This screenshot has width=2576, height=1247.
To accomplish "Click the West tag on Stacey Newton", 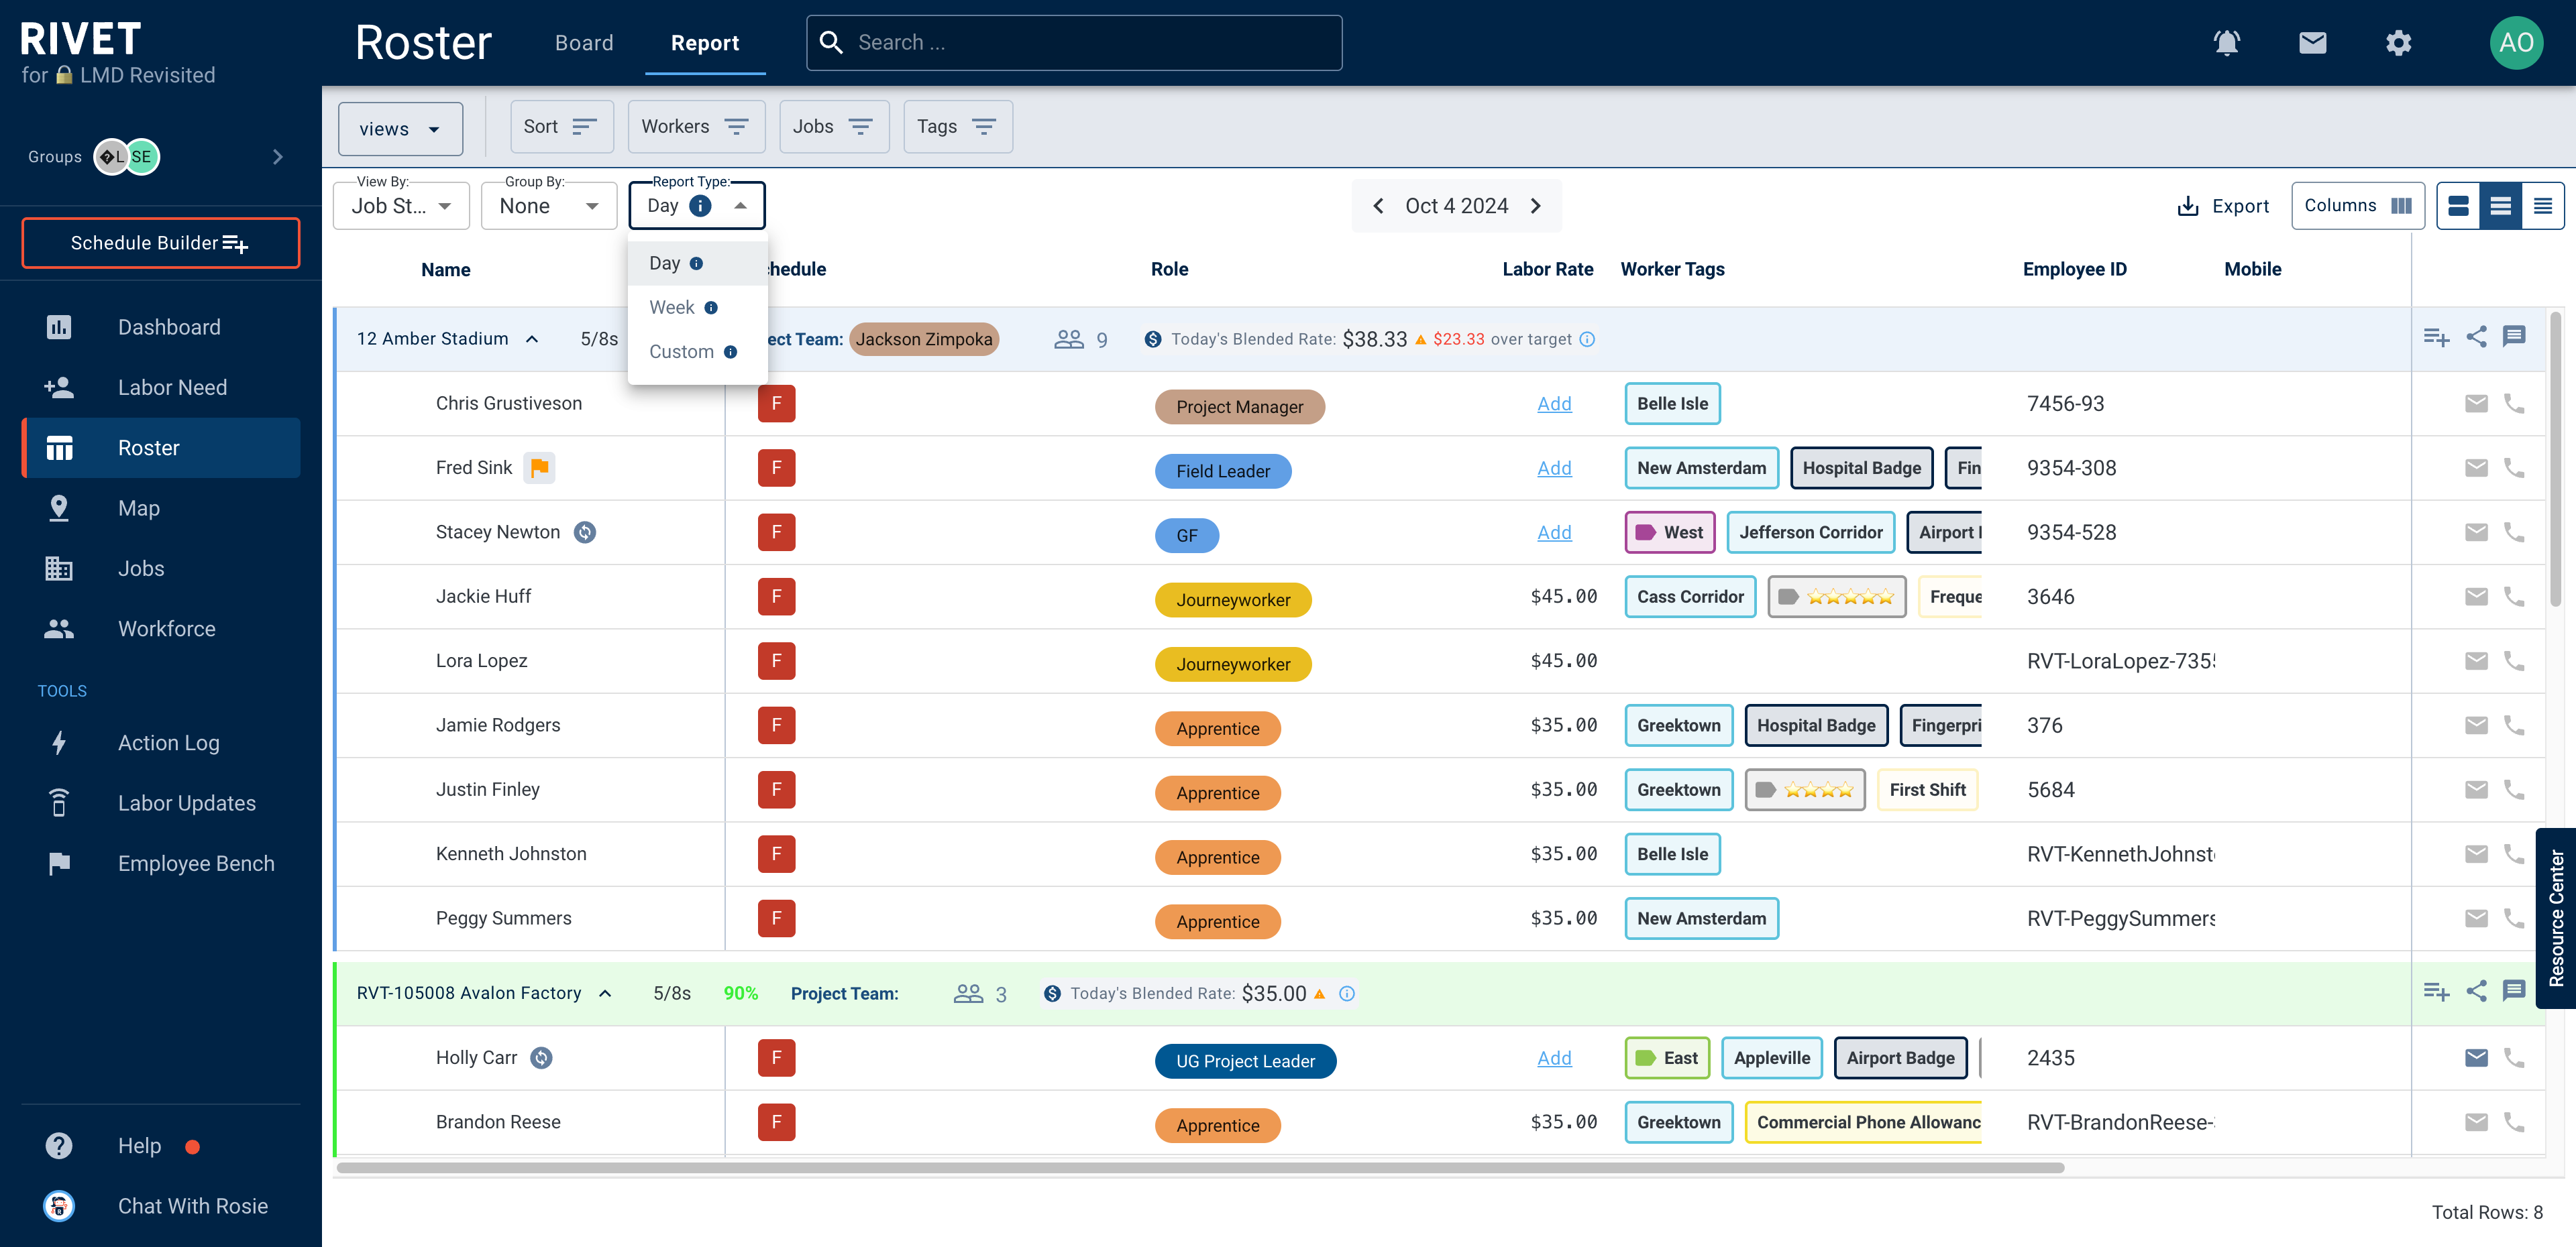I will (1670, 532).
